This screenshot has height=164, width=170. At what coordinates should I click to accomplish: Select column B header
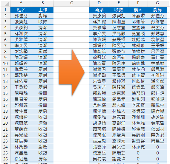pyautogui.click(x=43, y=3)
